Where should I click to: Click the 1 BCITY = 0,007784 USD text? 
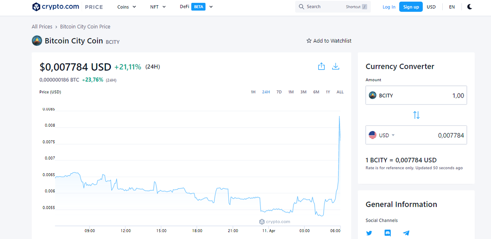click(401, 160)
